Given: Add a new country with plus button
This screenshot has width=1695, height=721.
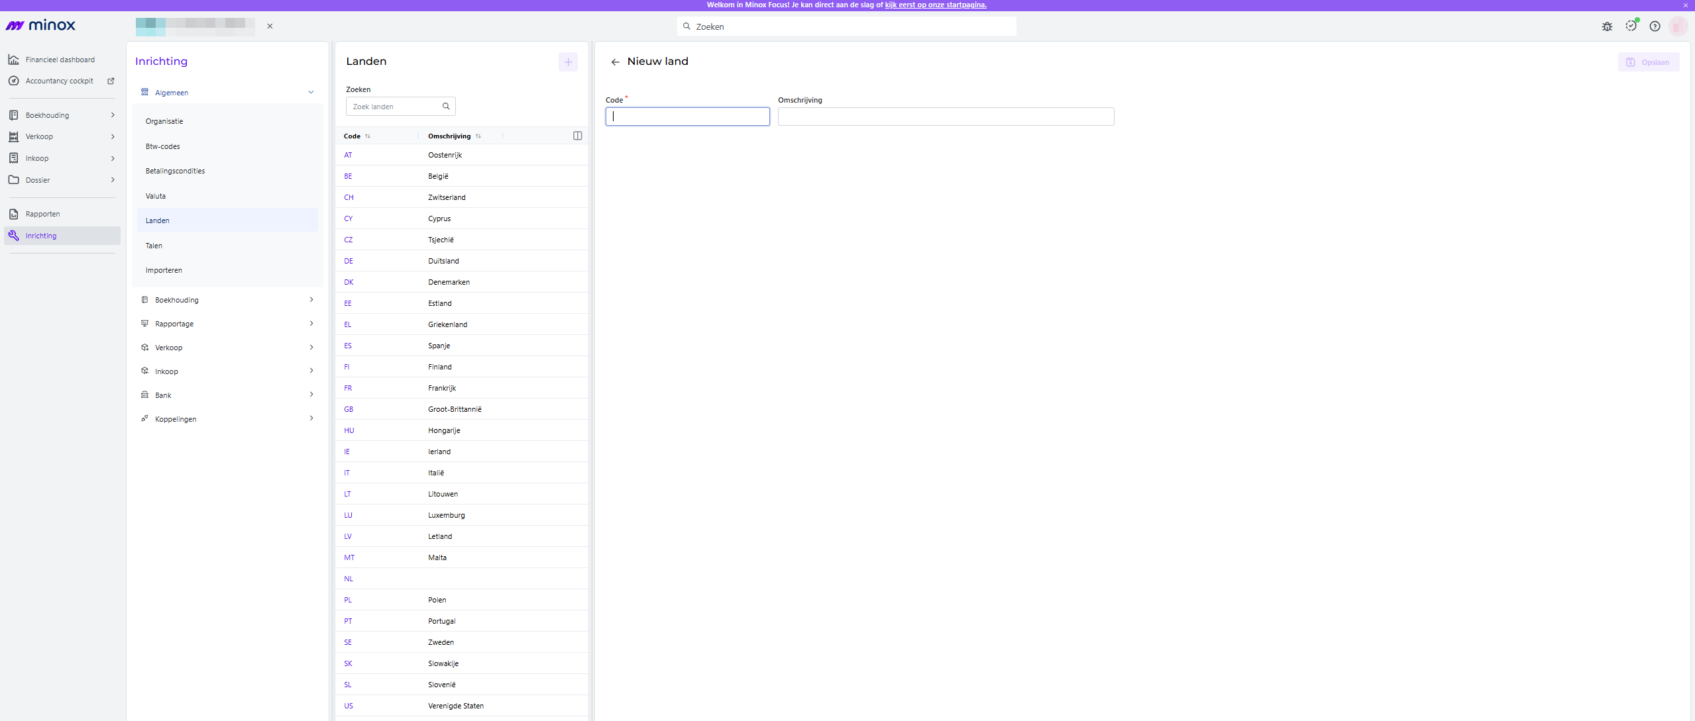Looking at the screenshot, I should (x=568, y=62).
